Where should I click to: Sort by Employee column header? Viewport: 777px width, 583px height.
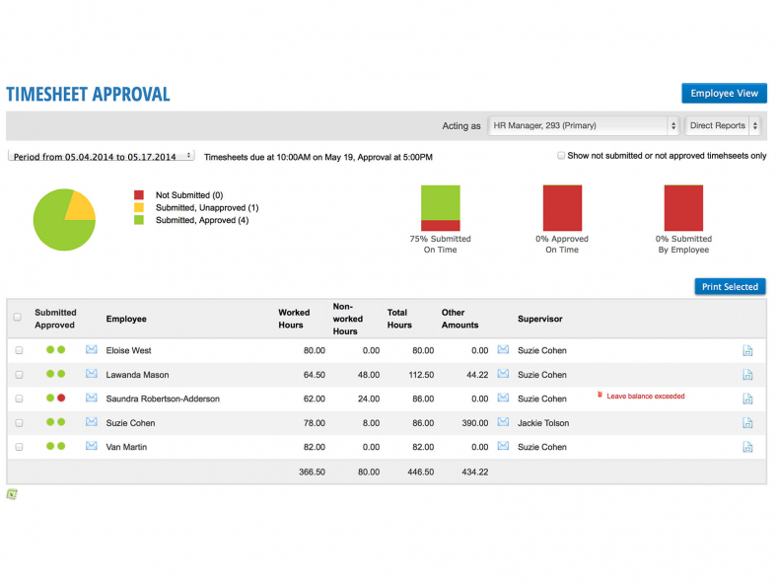pos(126,319)
